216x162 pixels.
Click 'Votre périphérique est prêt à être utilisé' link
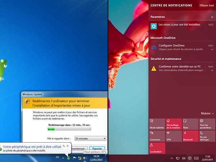pos(32,147)
